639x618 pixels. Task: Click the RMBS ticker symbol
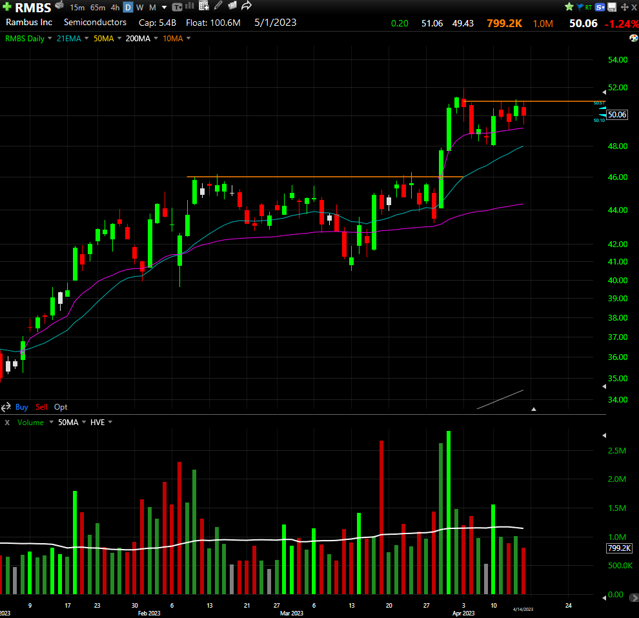[33, 7]
